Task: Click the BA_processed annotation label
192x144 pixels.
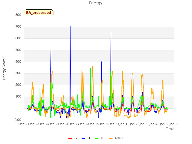Action: coord(39,13)
